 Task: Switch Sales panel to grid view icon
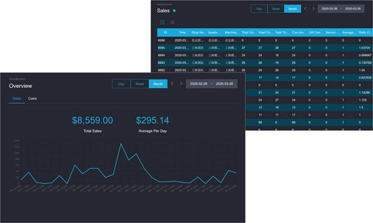(172, 22)
